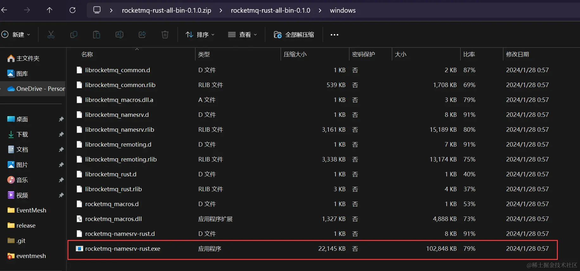Unpin 文档 using its pin icon
This screenshot has height=271, width=580.
(61, 149)
